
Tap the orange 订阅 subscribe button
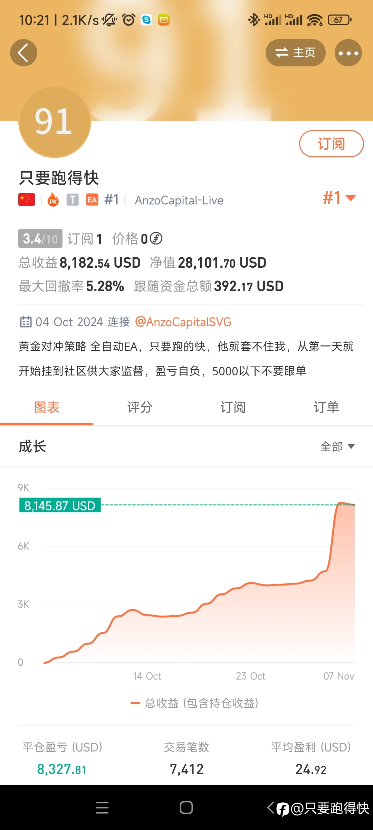click(331, 144)
